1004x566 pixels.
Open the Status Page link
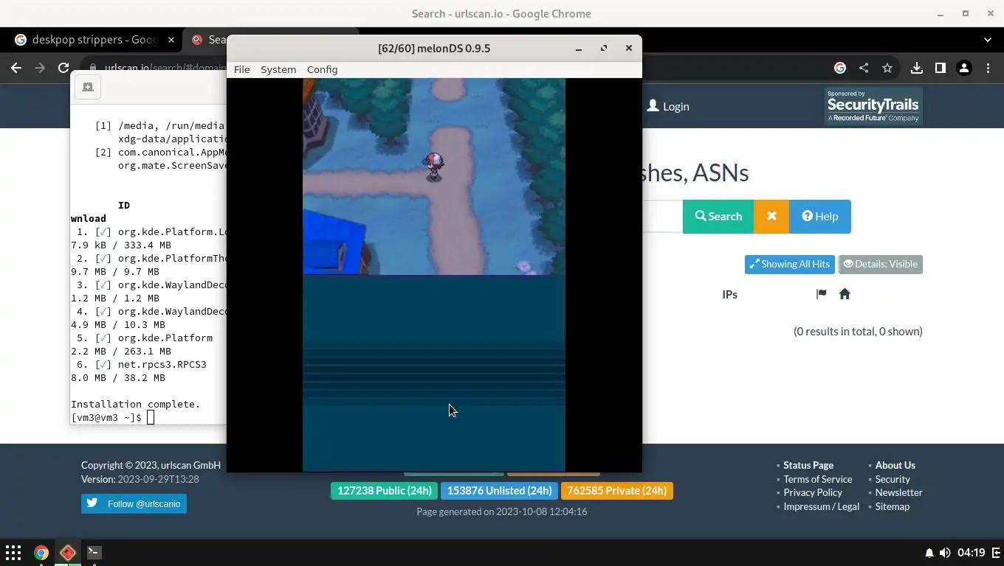point(808,465)
